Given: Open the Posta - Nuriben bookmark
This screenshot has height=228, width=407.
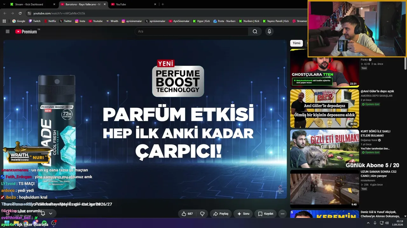Looking at the screenshot, I should [224, 21].
